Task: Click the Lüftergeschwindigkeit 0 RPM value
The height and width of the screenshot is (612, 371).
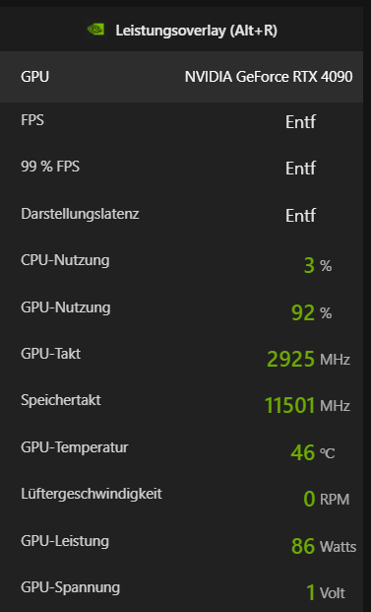Action: (x=326, y=499)
